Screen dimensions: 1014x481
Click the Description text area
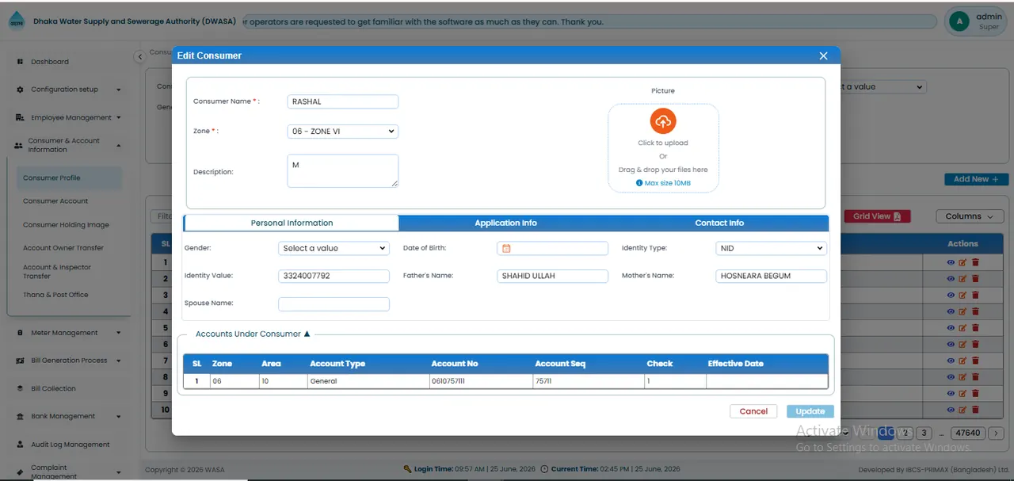pos(342,171)
